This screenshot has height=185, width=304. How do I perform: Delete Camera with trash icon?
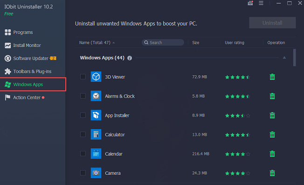click(272, 173)
